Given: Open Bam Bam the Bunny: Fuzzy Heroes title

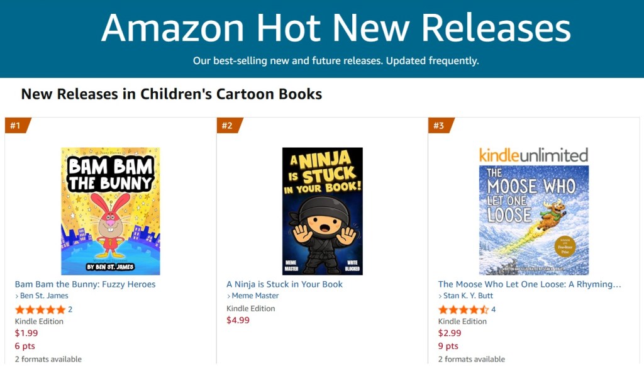Looking at the screenshot, I should (x=85, y=284).
